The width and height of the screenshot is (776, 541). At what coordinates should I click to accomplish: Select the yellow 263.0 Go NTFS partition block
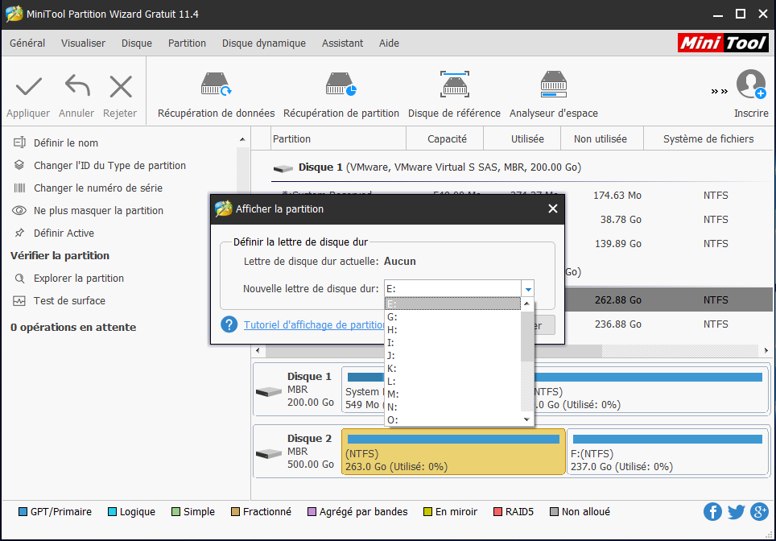[453, 452]
